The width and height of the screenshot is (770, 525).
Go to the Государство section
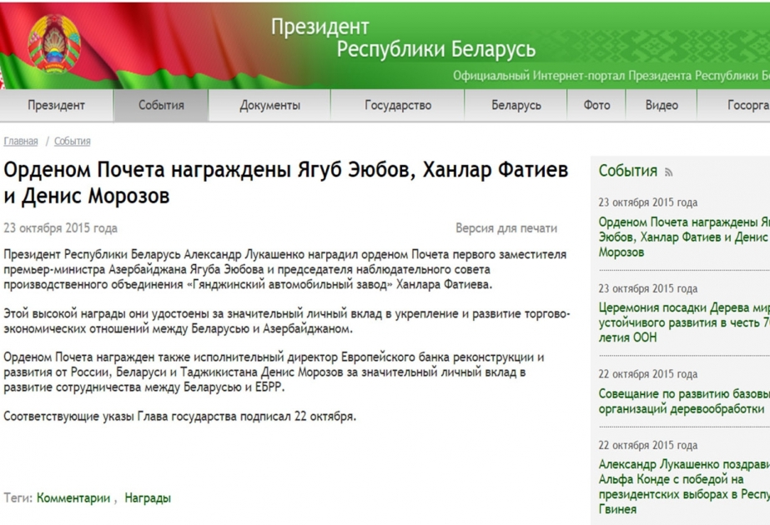pyautogui.click(x=398, y=106)
